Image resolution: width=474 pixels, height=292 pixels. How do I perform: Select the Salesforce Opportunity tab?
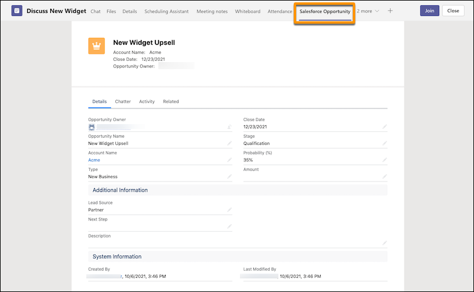pyautogui.click(x=325, y=11)
